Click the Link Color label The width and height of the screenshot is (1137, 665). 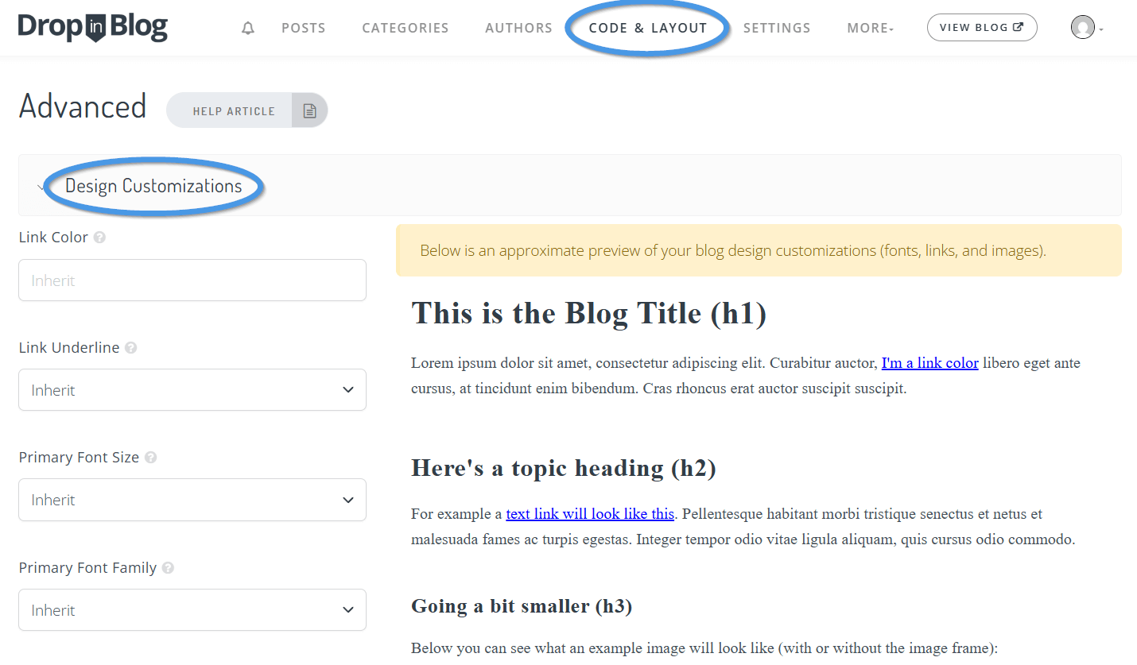click(x=53, y=238)
